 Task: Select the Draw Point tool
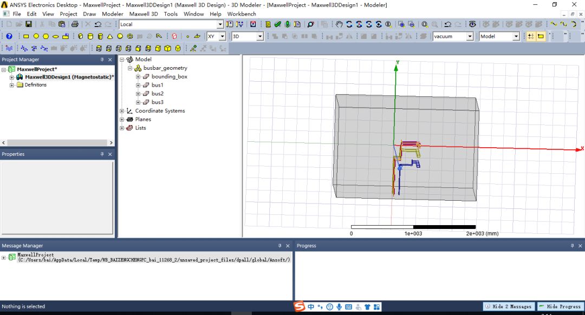[187, 36]
